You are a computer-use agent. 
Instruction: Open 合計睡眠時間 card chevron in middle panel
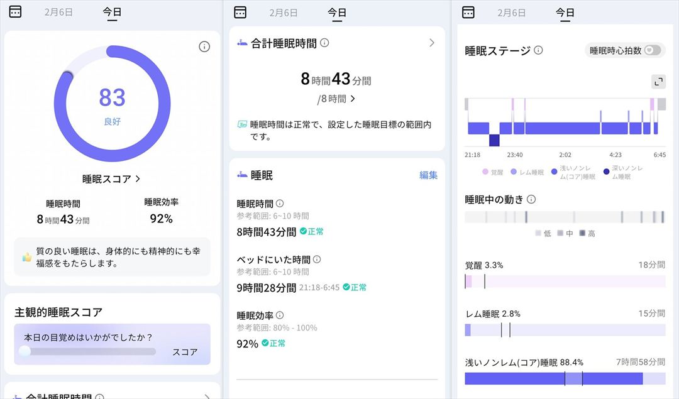(x=432, y=43)
